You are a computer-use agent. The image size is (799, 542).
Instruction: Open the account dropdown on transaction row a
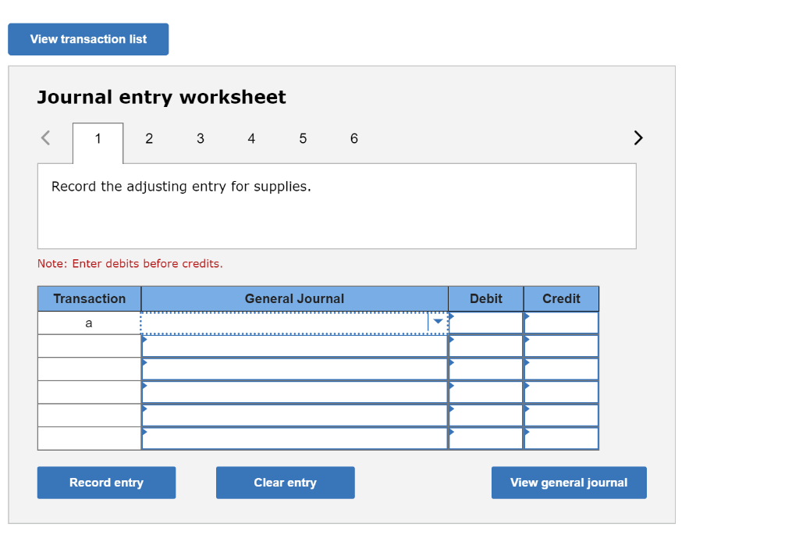(438, 321)
